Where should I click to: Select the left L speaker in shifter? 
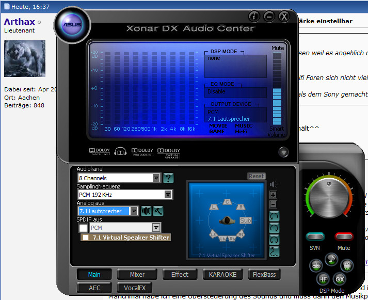point(214,207)
